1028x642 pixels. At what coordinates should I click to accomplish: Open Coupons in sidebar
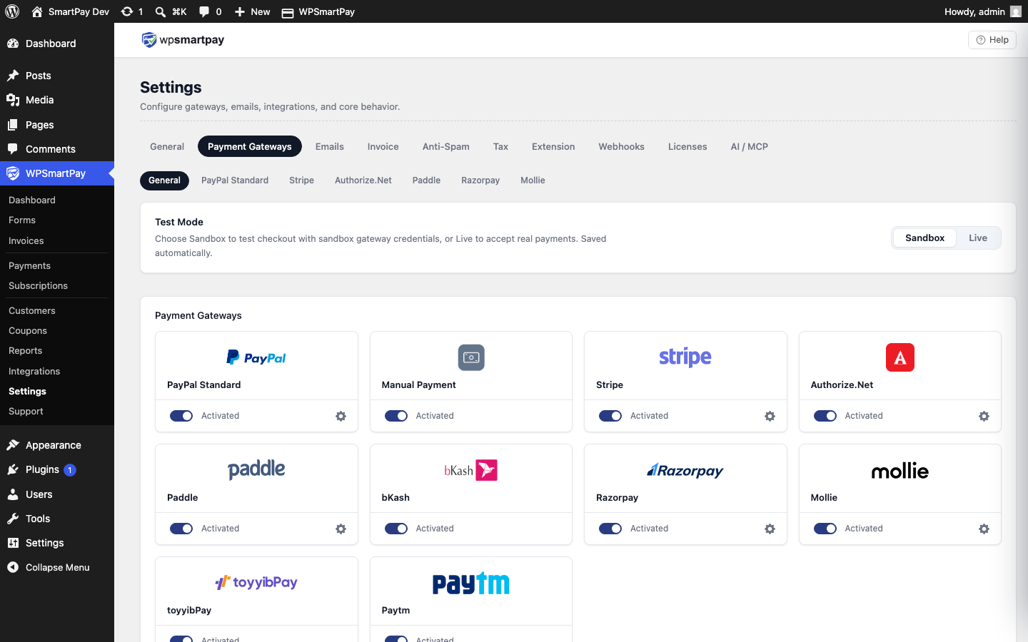tap(28, 331)
